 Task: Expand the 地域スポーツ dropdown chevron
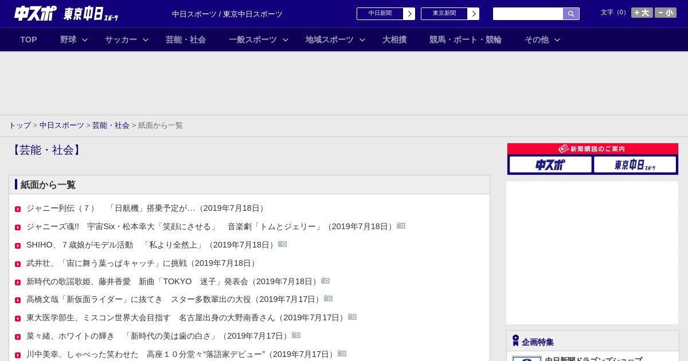pos(362,40)
